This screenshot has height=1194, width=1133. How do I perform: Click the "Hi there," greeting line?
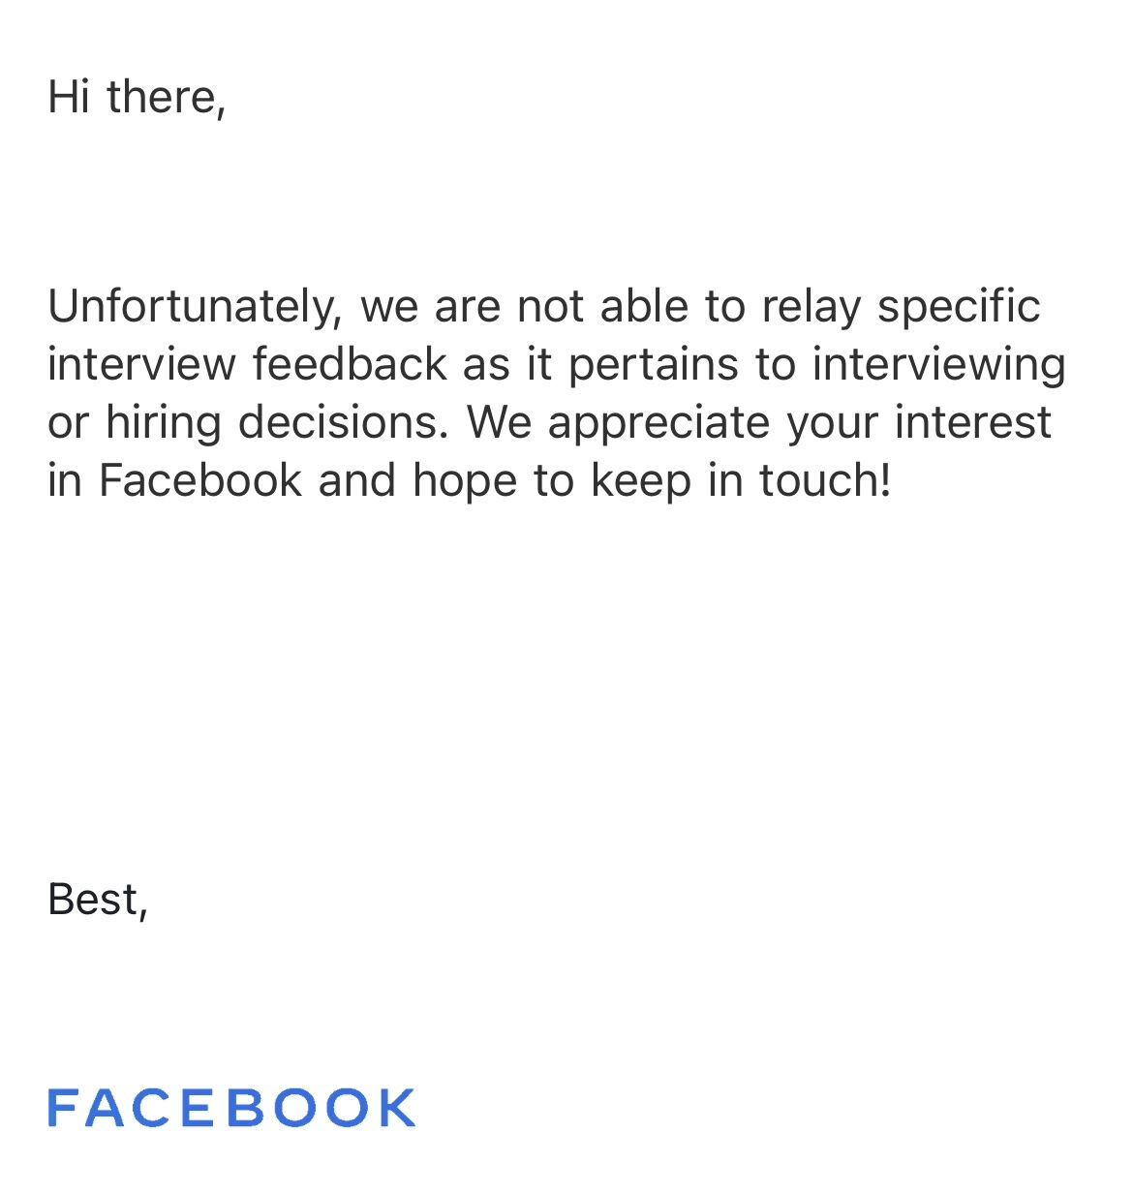click(x=137, y=97)
